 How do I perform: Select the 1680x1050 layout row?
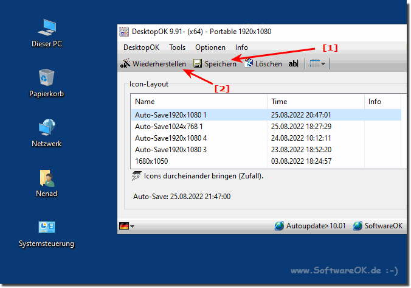[266, 161]
